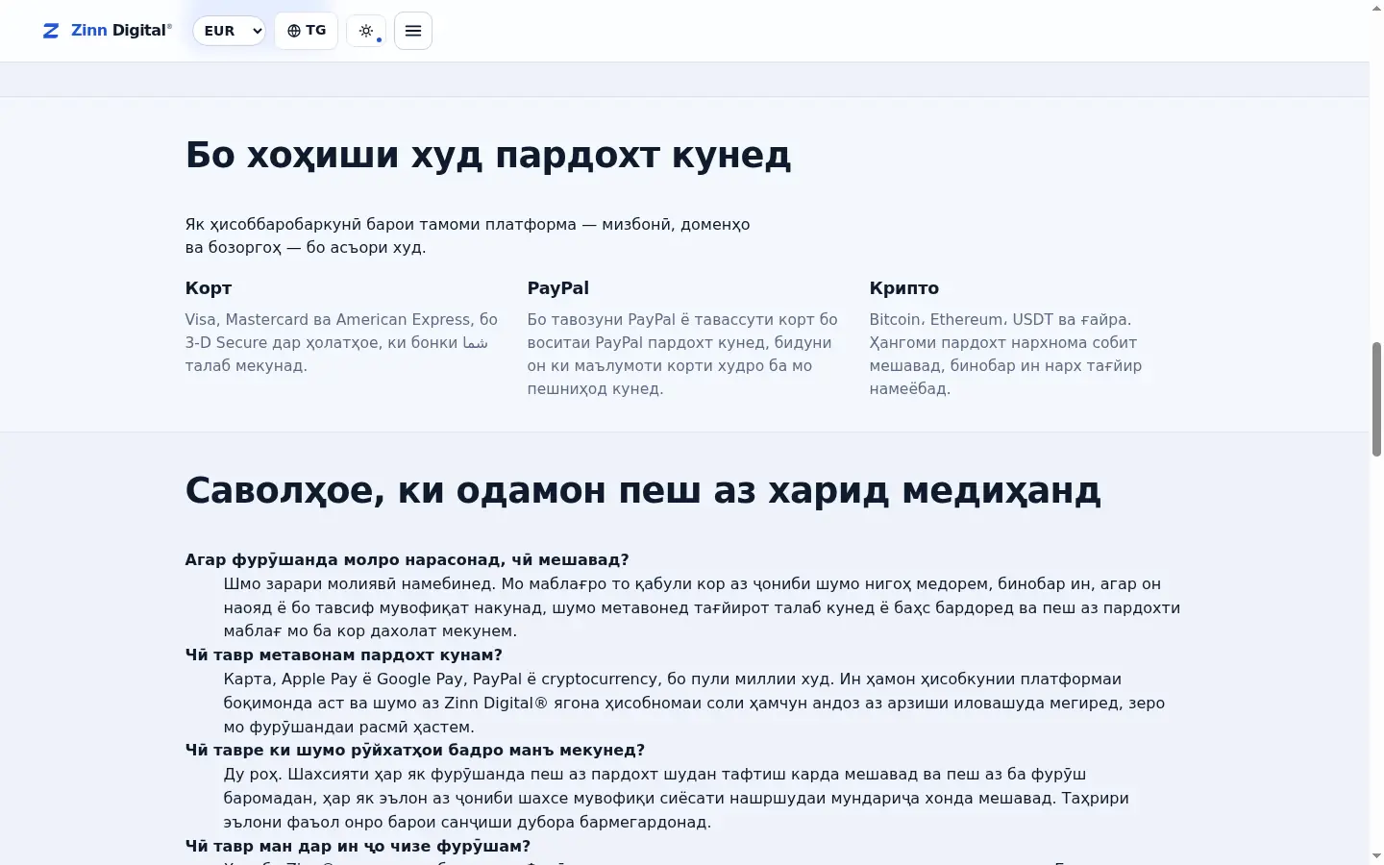
Task: Open the TG language selector
Action: click(x=307, y=31)
